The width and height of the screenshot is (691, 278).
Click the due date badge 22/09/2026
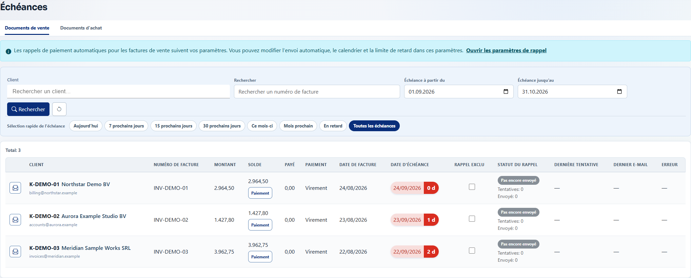(414, 252)
